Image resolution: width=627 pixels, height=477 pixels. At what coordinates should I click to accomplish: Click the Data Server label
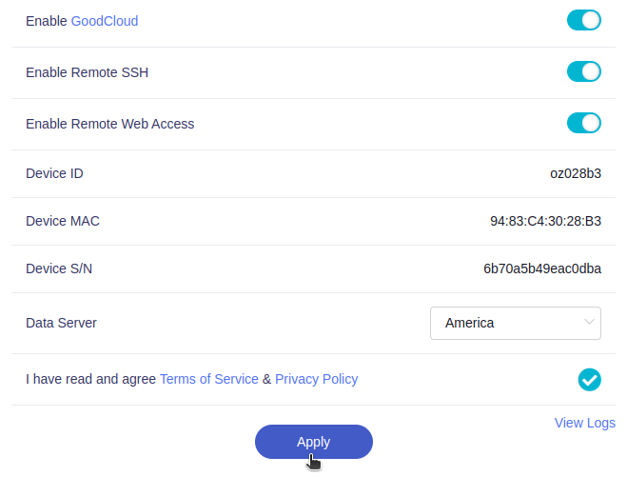click(61, 323)
